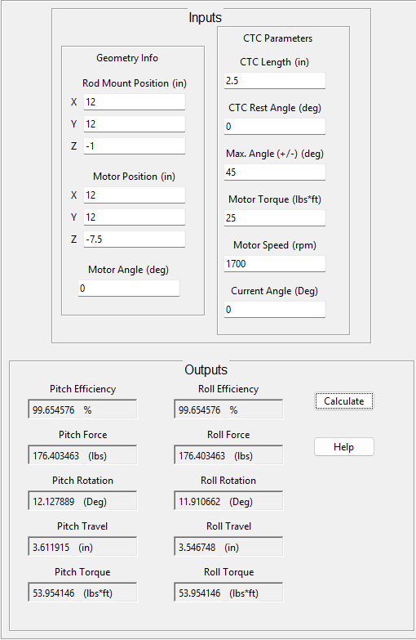Select the Roll Rotation 11.910662 value
Image resolution: width=416 pixels, height=640 pixels.
(228, 501)
